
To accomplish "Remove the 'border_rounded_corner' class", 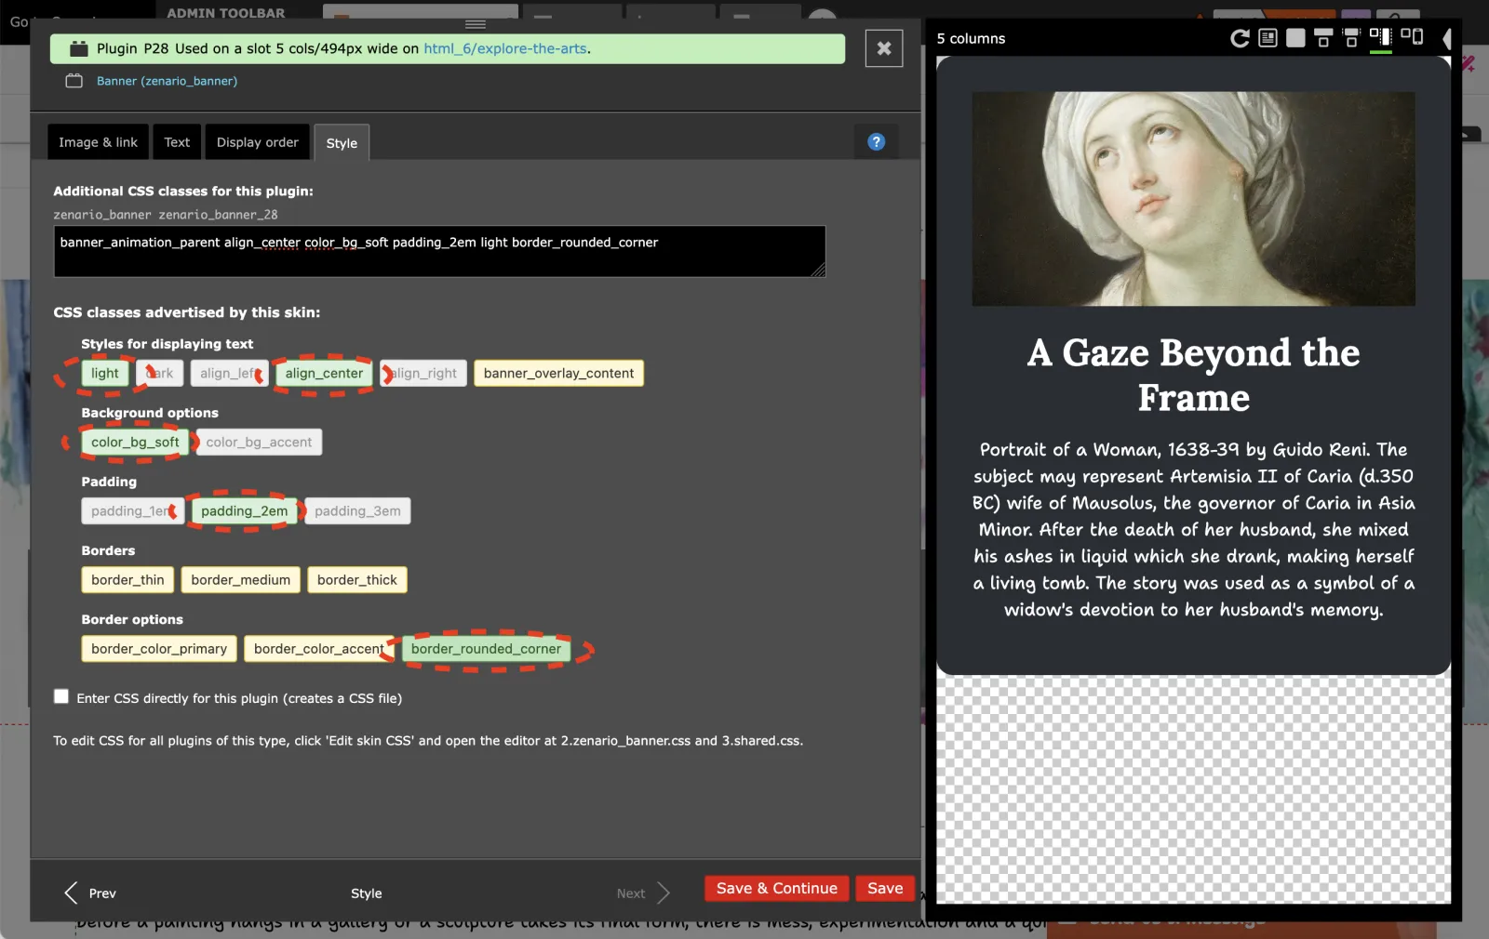I will (x=486, y=648).
